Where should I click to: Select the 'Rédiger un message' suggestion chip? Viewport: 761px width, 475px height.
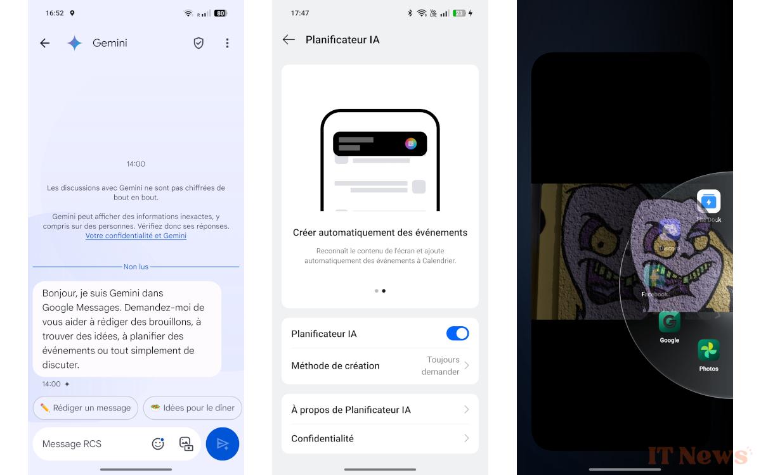pos(86,408)
